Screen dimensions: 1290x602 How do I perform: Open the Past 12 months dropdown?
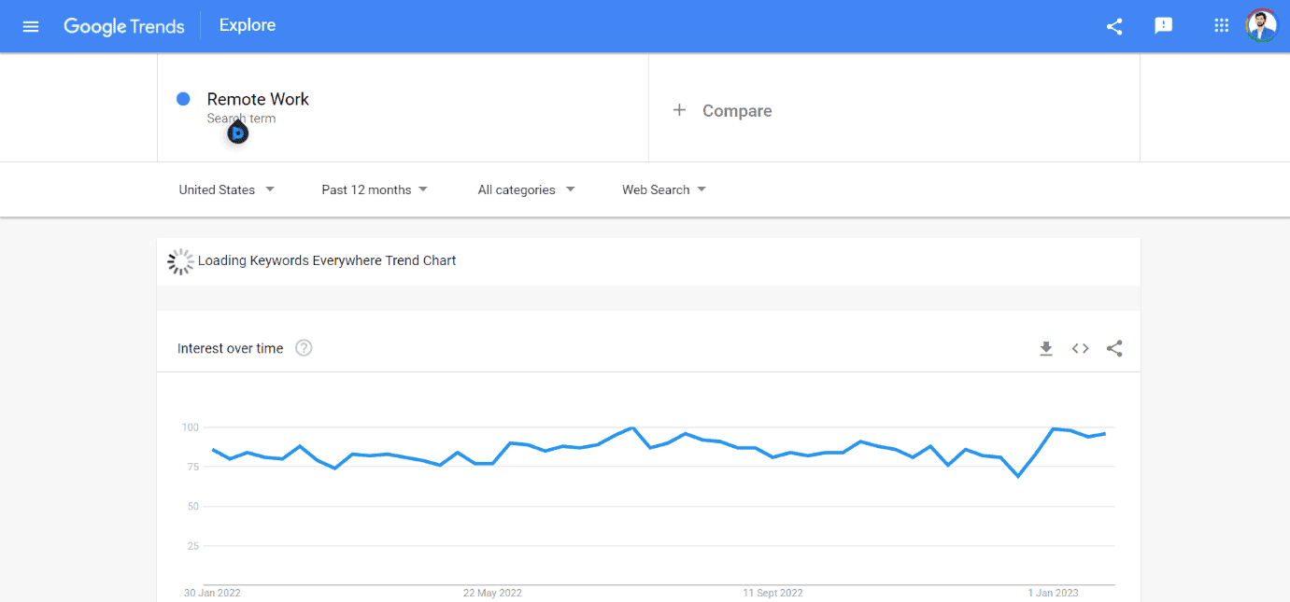pos(375,189)
